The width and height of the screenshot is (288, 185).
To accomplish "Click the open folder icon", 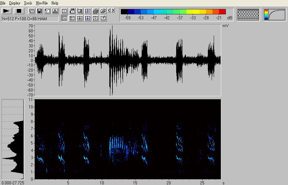I will [x=103, y=11].
